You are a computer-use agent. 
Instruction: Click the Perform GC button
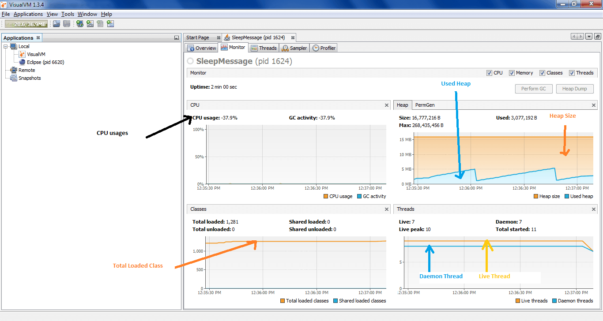pyautogui.click(x=533, y=89)
